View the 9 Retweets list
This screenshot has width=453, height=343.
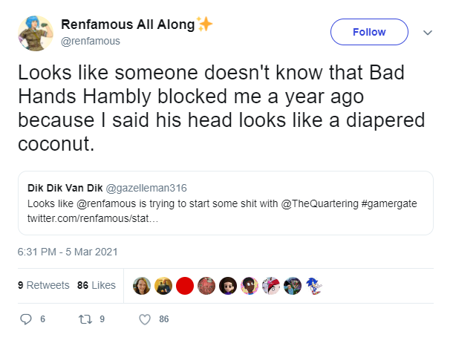(x=44, y=285)
